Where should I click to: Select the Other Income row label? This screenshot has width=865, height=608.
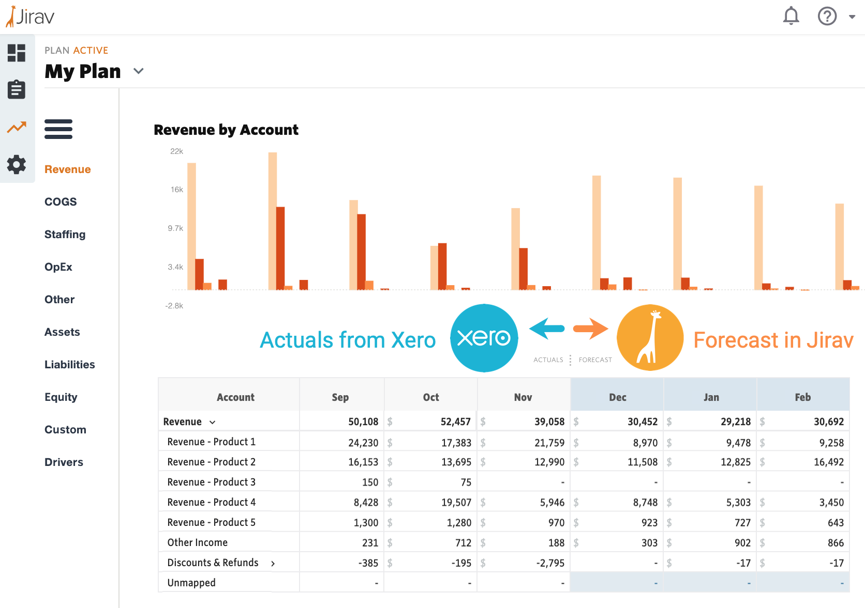(198, 542)
